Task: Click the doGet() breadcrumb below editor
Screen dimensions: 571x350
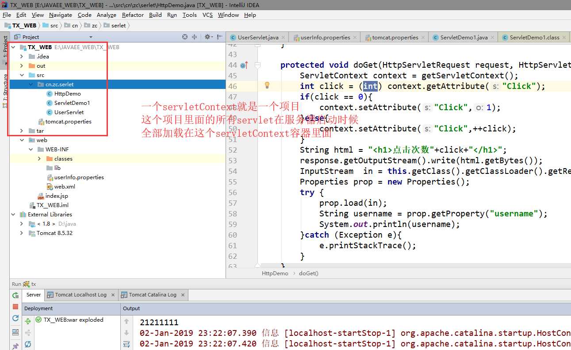Action: (x=309, y=273)
